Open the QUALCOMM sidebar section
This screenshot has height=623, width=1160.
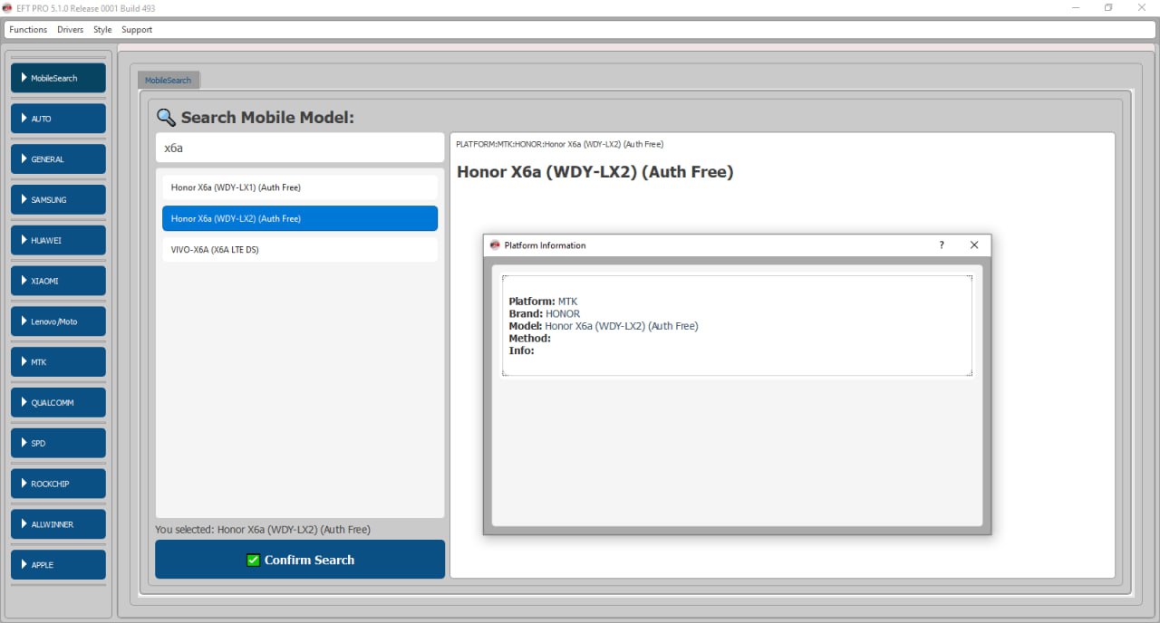coord(58,403)
